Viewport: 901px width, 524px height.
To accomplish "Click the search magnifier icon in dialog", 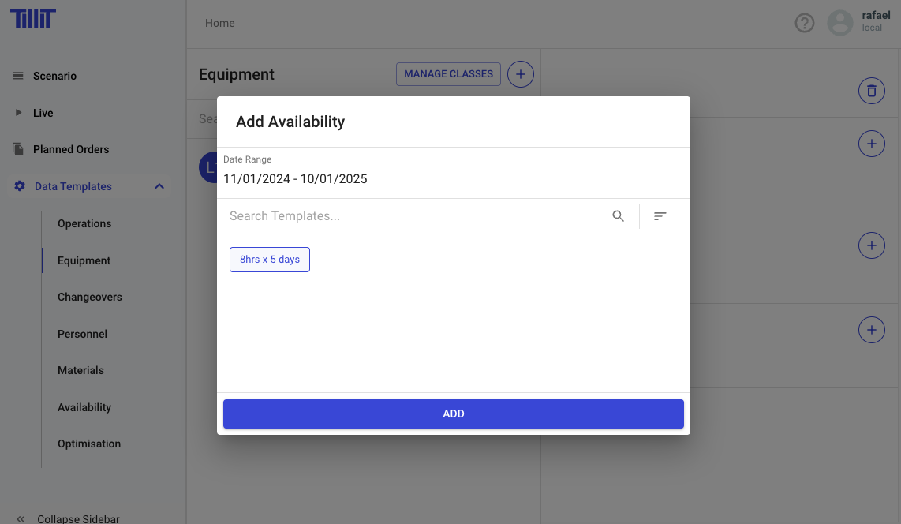I will pos(619,216).
